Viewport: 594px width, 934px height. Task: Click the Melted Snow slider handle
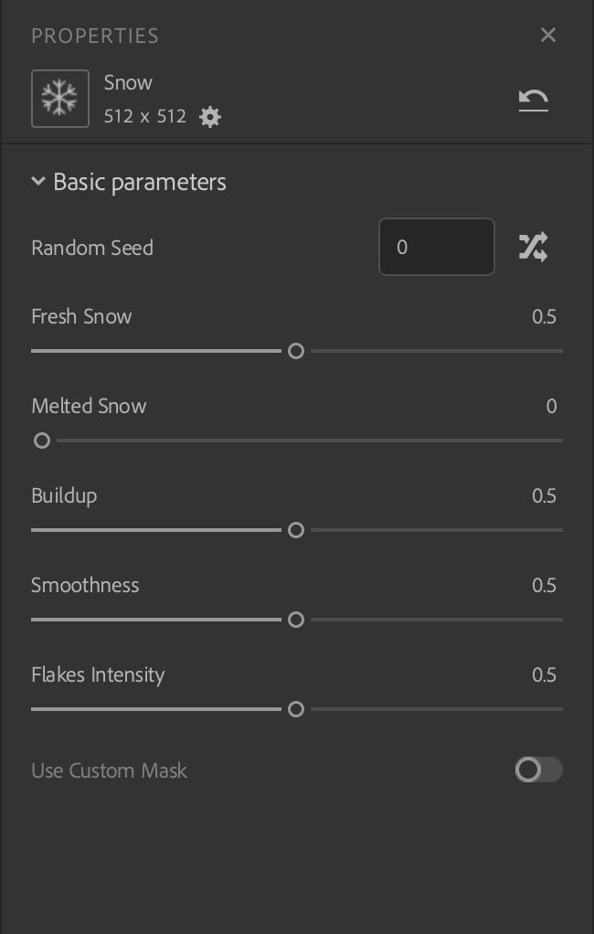pyautogui.click(x=42, y=440)
